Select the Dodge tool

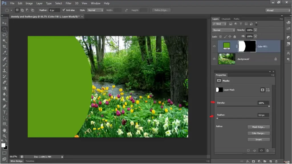[5, 100]
